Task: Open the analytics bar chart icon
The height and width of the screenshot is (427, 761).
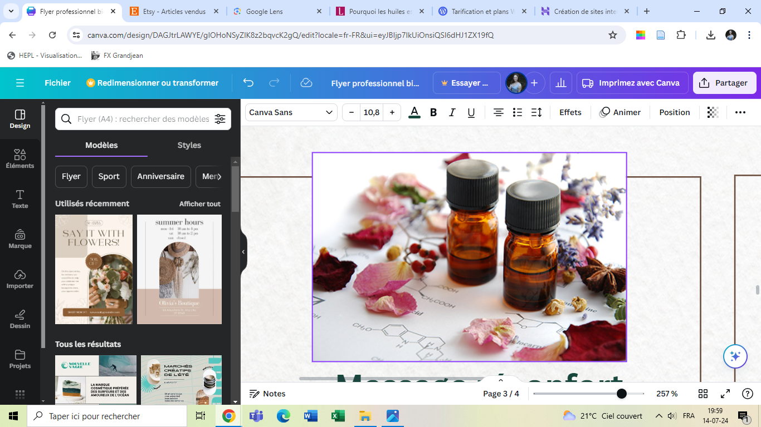Action: (561, 83)
